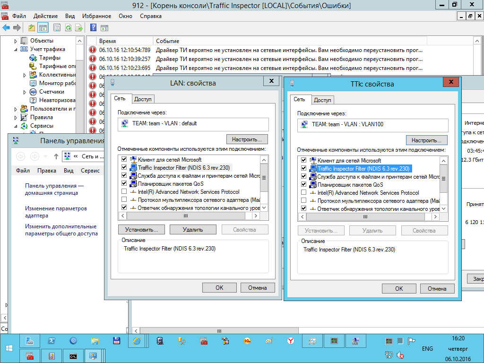
Task: Check Intel(R) Advanced Network Services Protocol in TTk properties
Action: [304, 192]
